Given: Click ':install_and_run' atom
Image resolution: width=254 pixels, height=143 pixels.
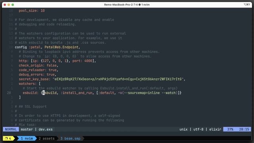Looking at the screenshot, I should pos(76,93).
